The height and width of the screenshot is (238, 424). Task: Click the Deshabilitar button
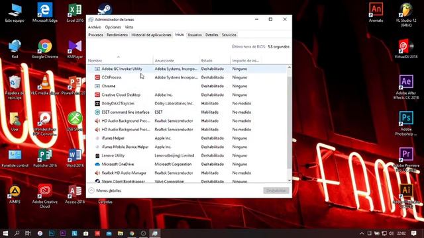pos(276,190)
